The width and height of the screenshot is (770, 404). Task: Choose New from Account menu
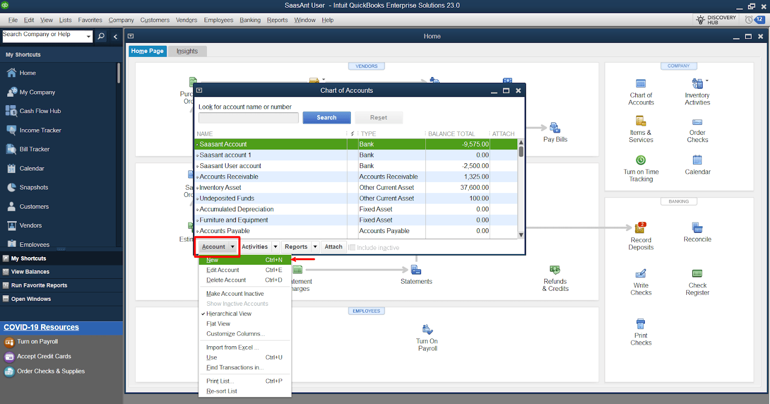coord(245,260)
